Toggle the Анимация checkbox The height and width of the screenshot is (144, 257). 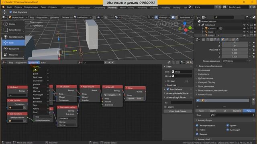click(228, 130)
